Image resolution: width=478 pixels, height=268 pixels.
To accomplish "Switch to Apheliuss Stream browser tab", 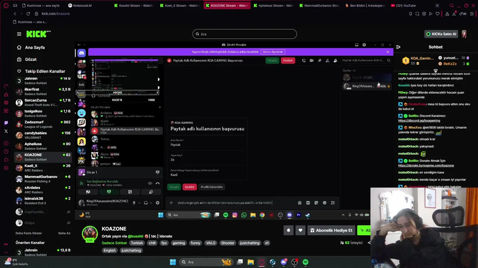I will [x=273, y=6].
